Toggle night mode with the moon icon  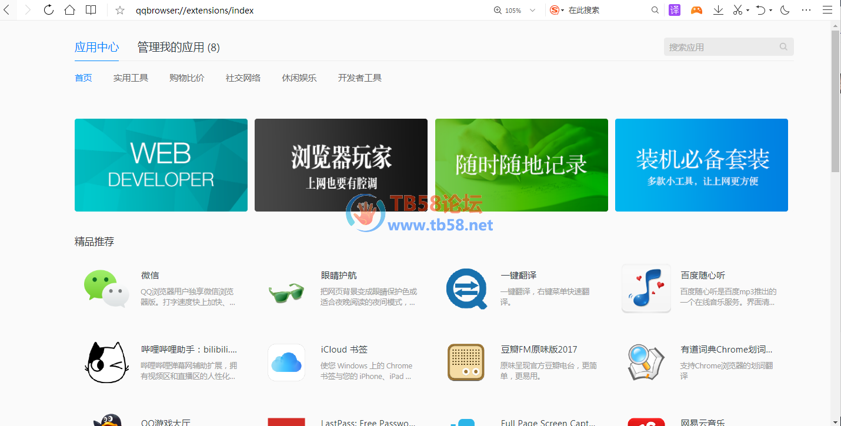click(x=785, y=10)
